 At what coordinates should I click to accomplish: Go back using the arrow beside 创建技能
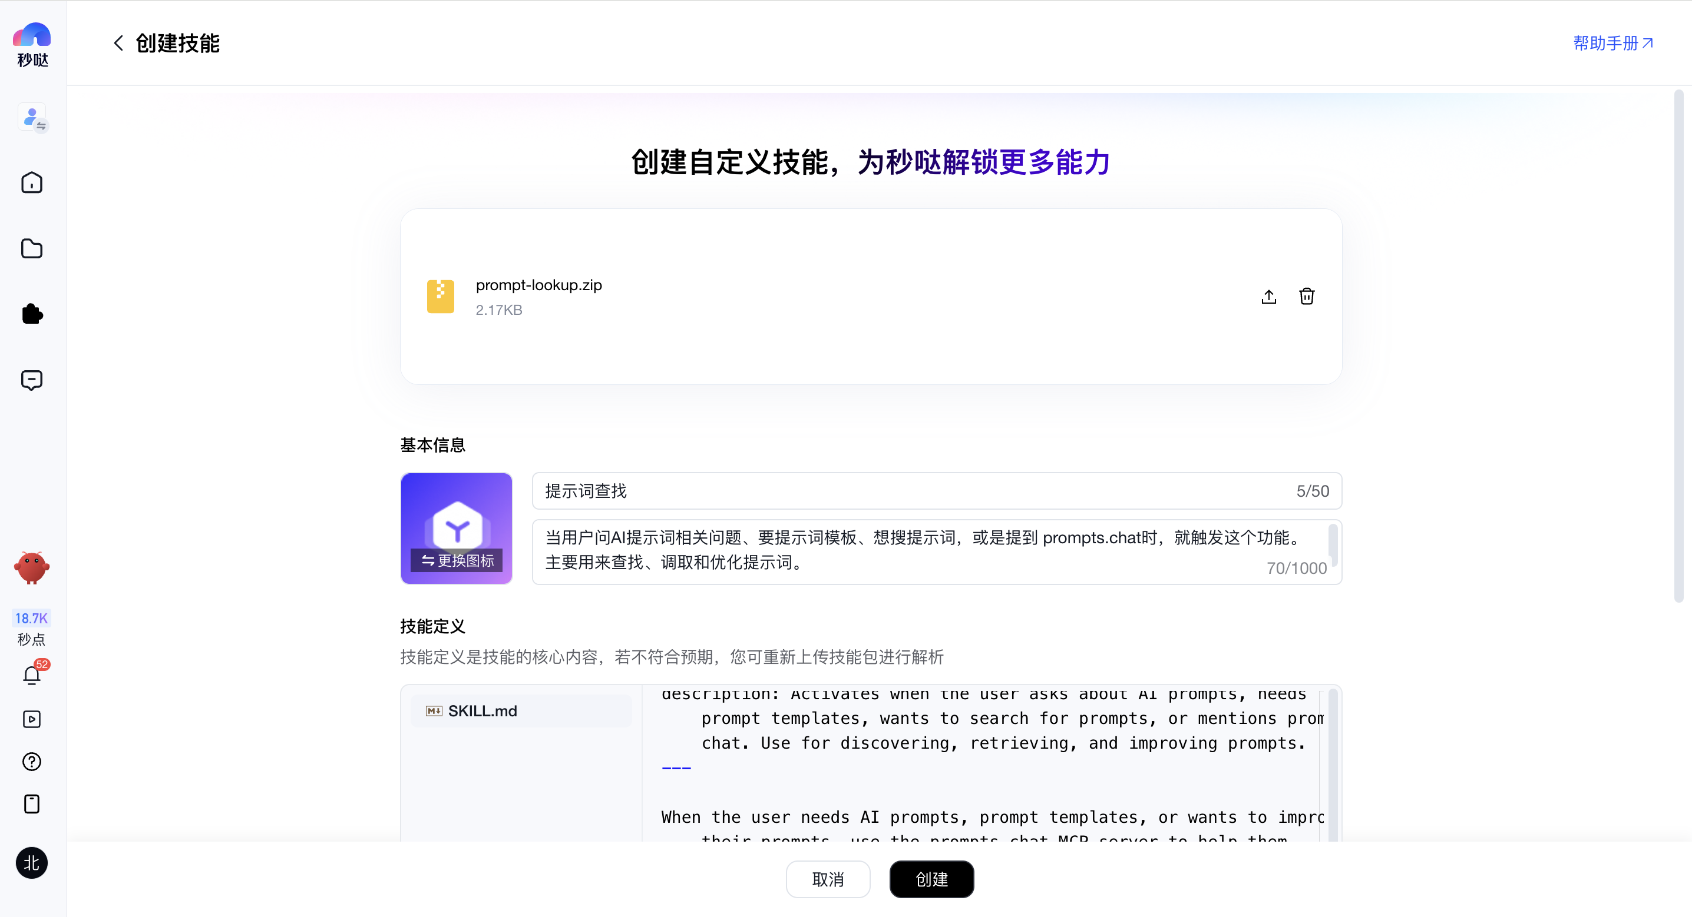click(118, 44)
